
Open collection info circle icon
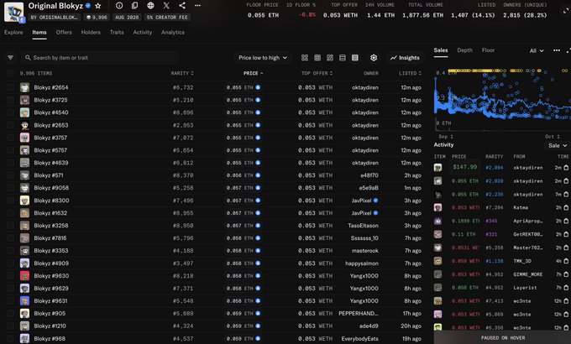coord(119,6)
